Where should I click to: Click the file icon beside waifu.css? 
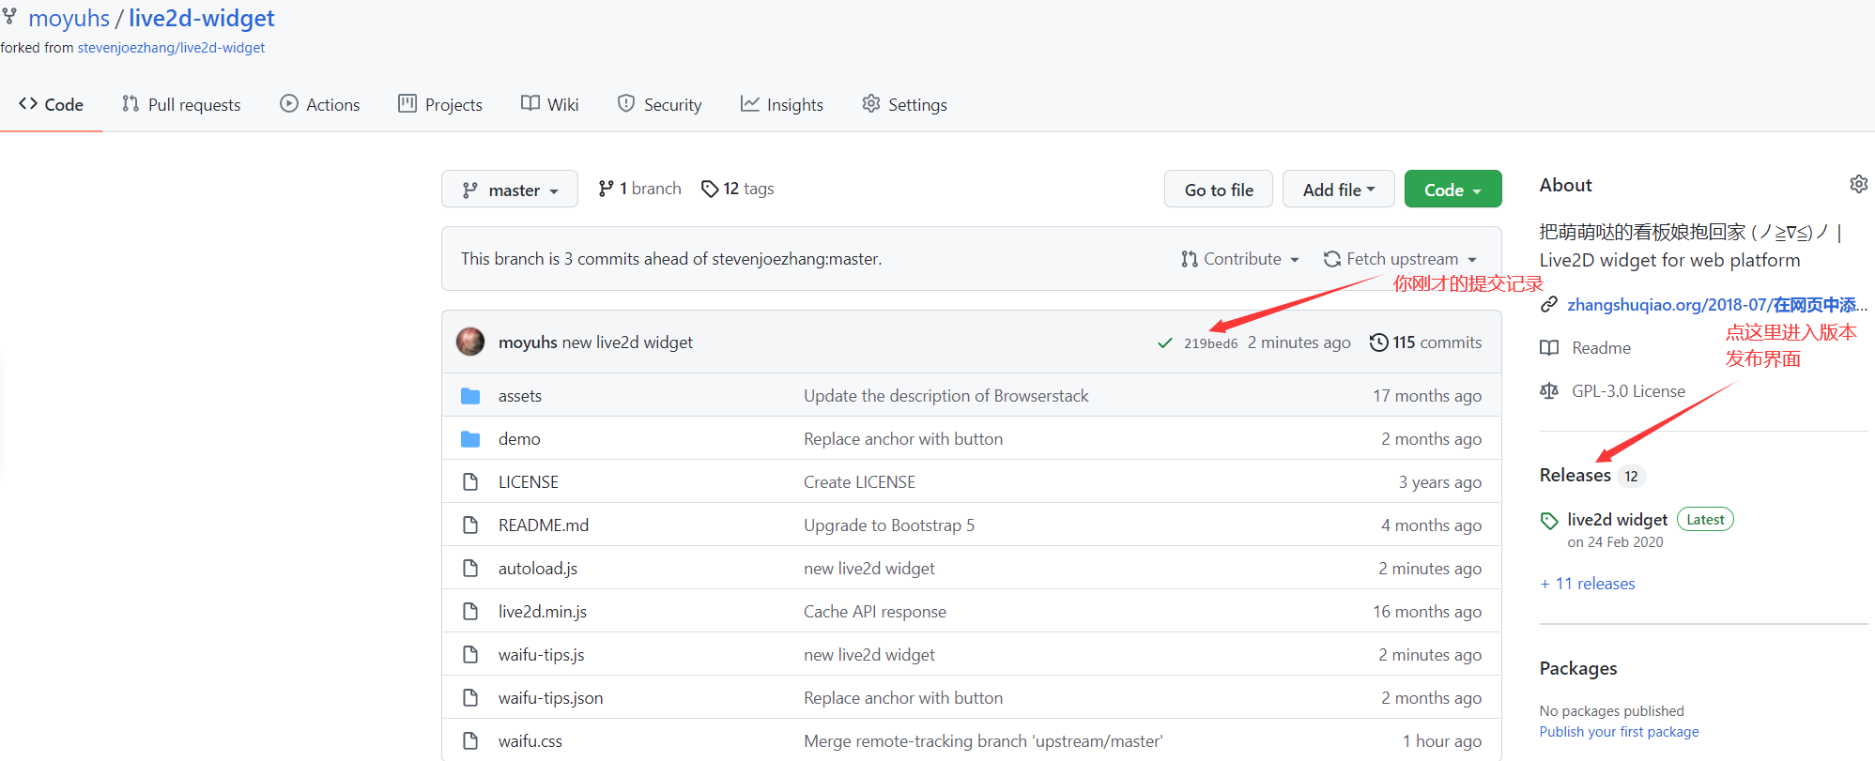[x=470, y=741]
